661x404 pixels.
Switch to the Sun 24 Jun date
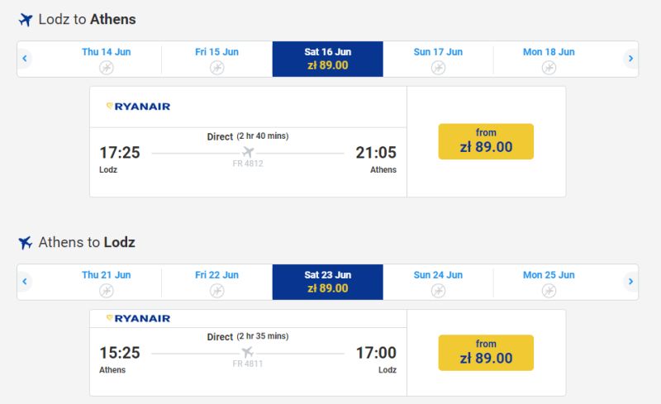tap(438, 282)
